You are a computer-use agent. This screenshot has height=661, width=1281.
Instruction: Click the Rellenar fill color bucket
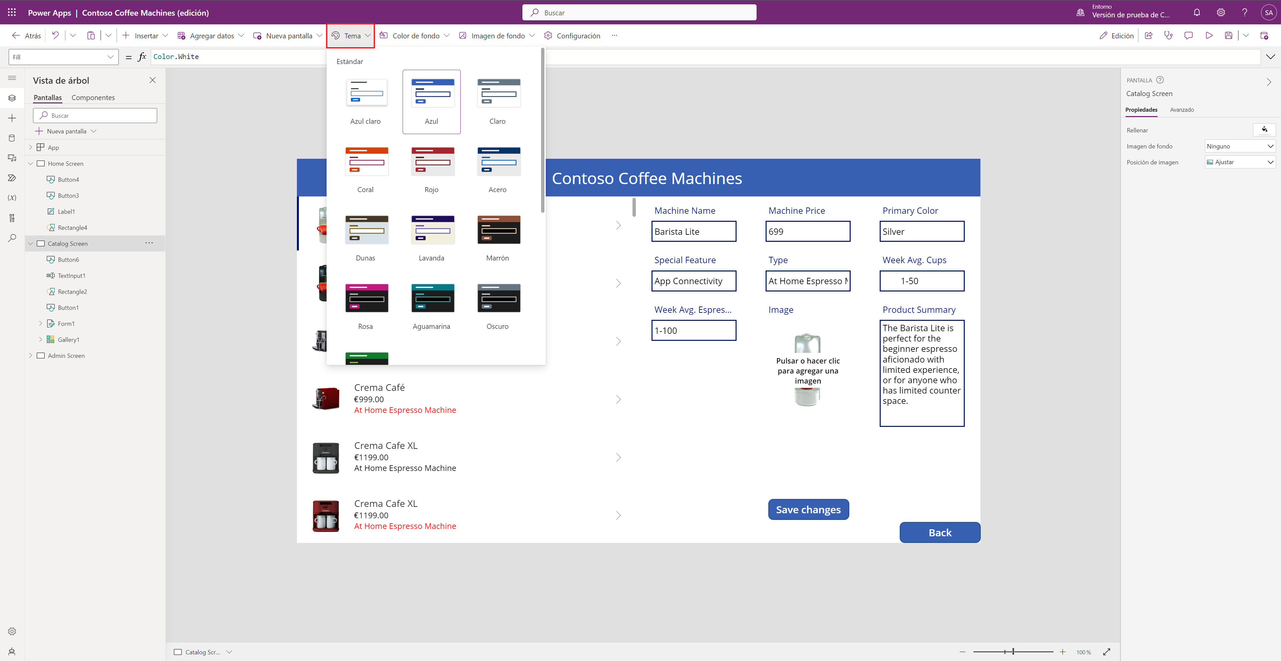point(1264,130)
